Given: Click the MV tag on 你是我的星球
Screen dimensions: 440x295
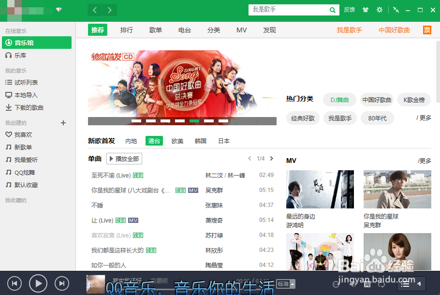Looking at the screenshot, I should [x=192, y=190].
